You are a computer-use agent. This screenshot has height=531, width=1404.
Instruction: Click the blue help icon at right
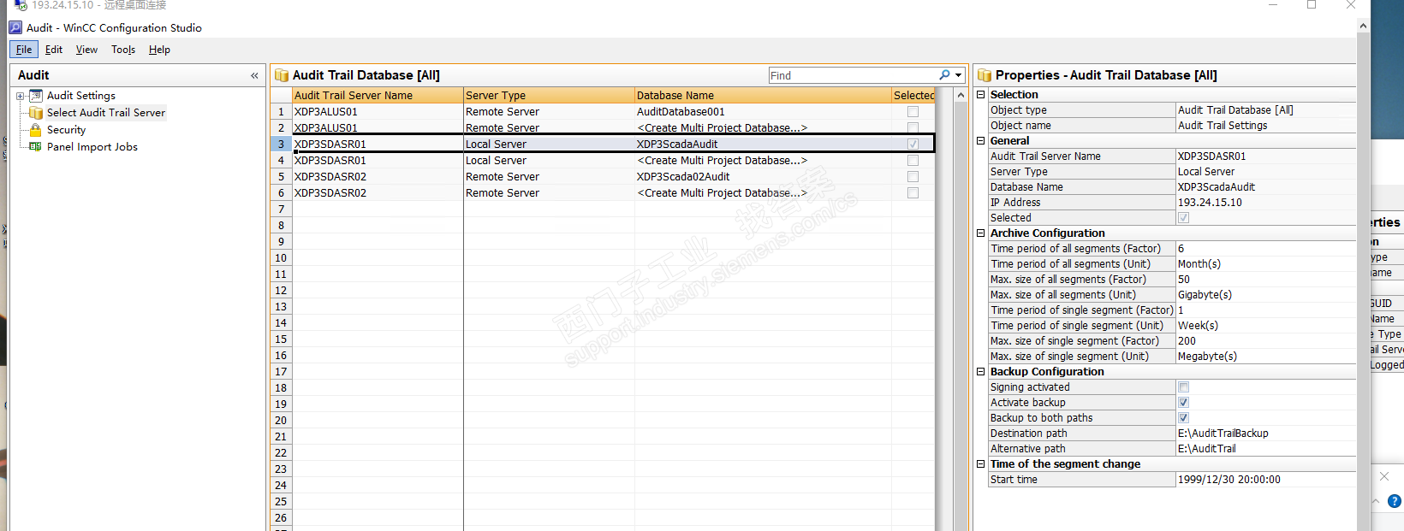(1395, 501)
